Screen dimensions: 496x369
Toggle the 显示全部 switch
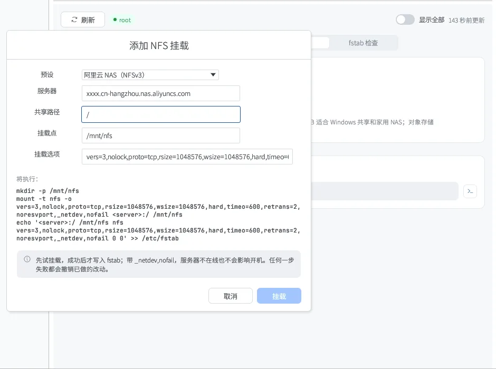click(x=405, y=20)
